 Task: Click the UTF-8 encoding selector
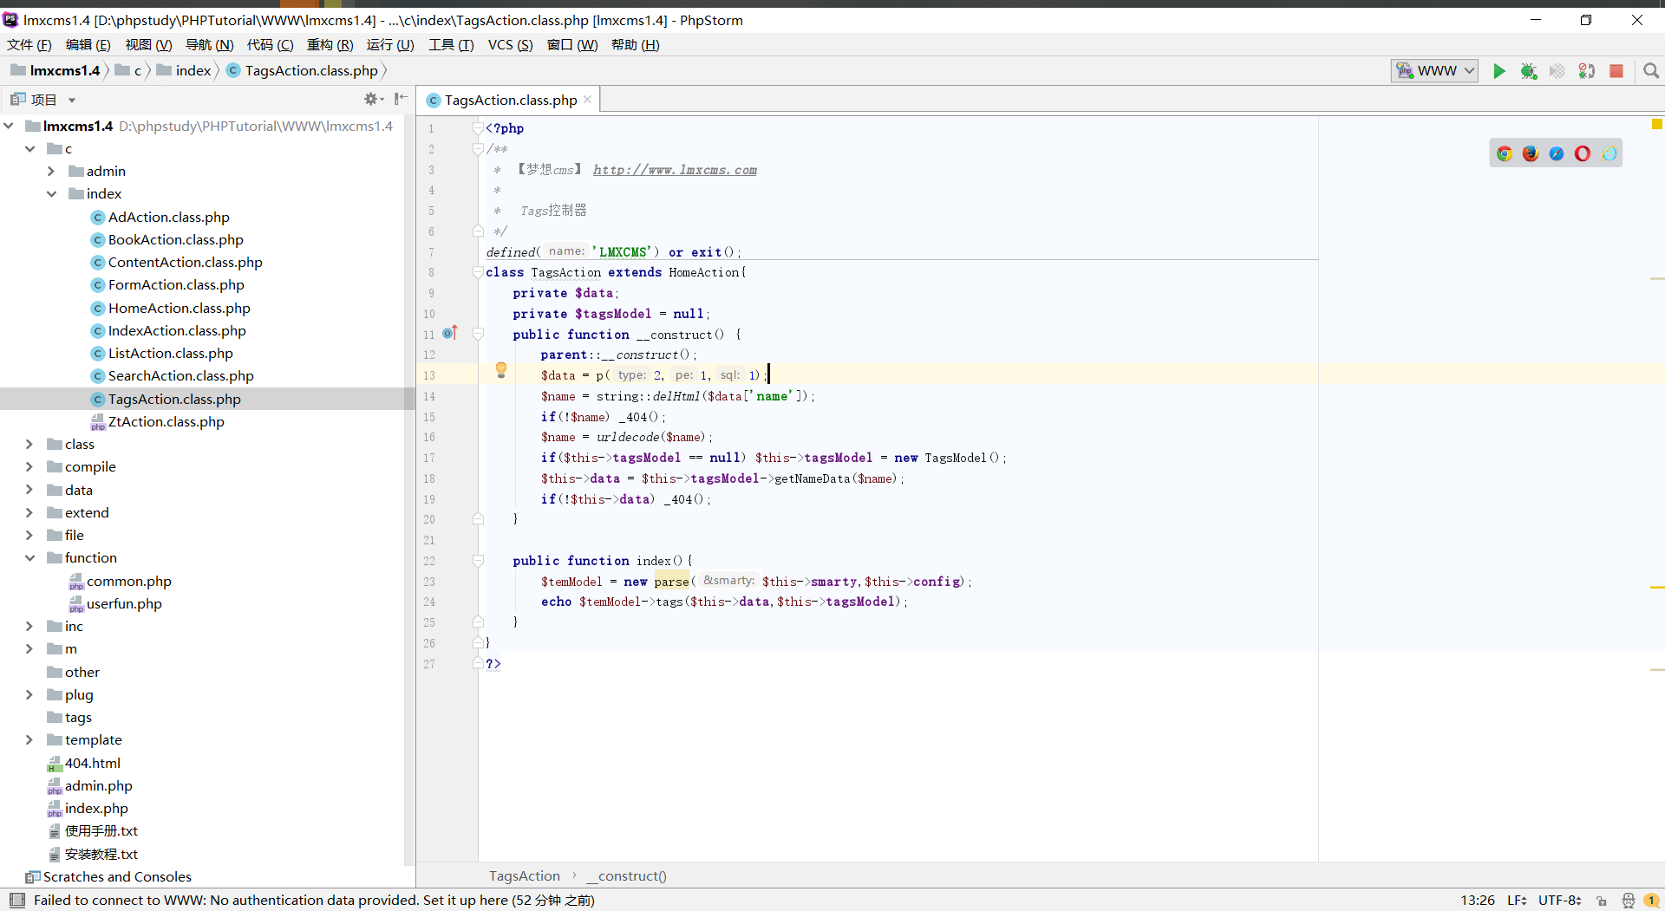1559,901
